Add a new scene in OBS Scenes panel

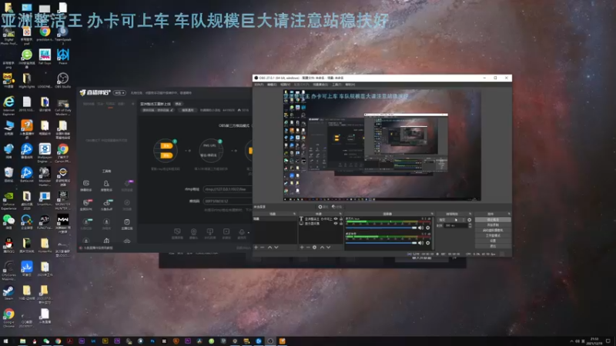(256, 248)
